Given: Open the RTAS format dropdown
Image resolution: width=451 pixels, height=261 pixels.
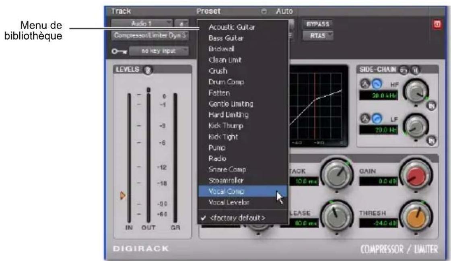Looking at the screenshot, I should [318, 36].
